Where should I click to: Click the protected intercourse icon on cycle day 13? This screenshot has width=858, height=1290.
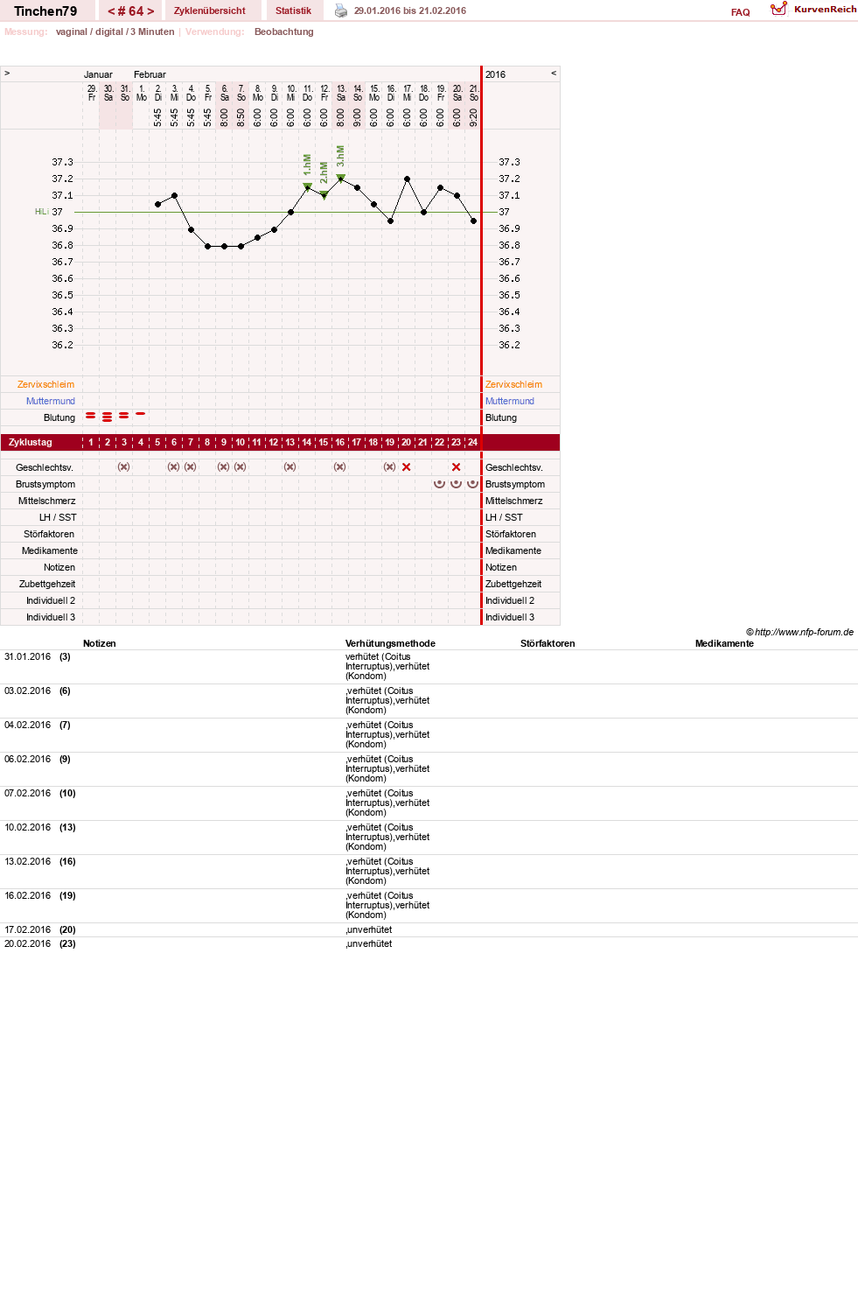click(x=290, y=467)
